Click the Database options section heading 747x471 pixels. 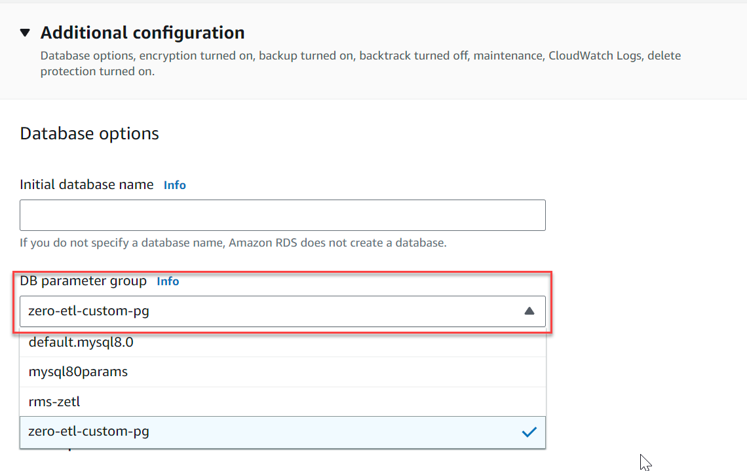(89, 133)
